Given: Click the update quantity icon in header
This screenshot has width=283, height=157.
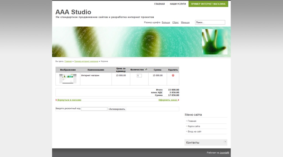Looking at the screenshot, I should coord(146,70).
